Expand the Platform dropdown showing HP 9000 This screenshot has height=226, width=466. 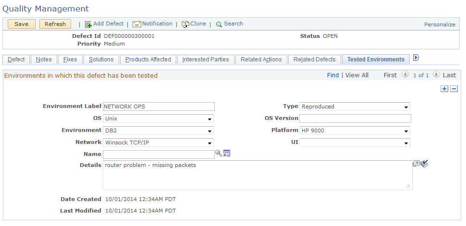click(x=355, y=131)
